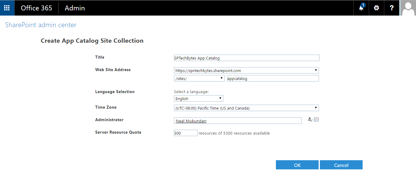Click the 'resources of 5300 resources available' text
The image size is (416, 177).
(234, 133)
